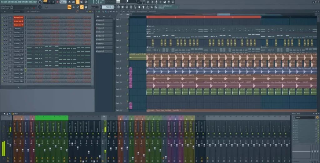This screenshot has width=320, height=163.
Task: Open the FILE menu
Action: click(2, 2)
